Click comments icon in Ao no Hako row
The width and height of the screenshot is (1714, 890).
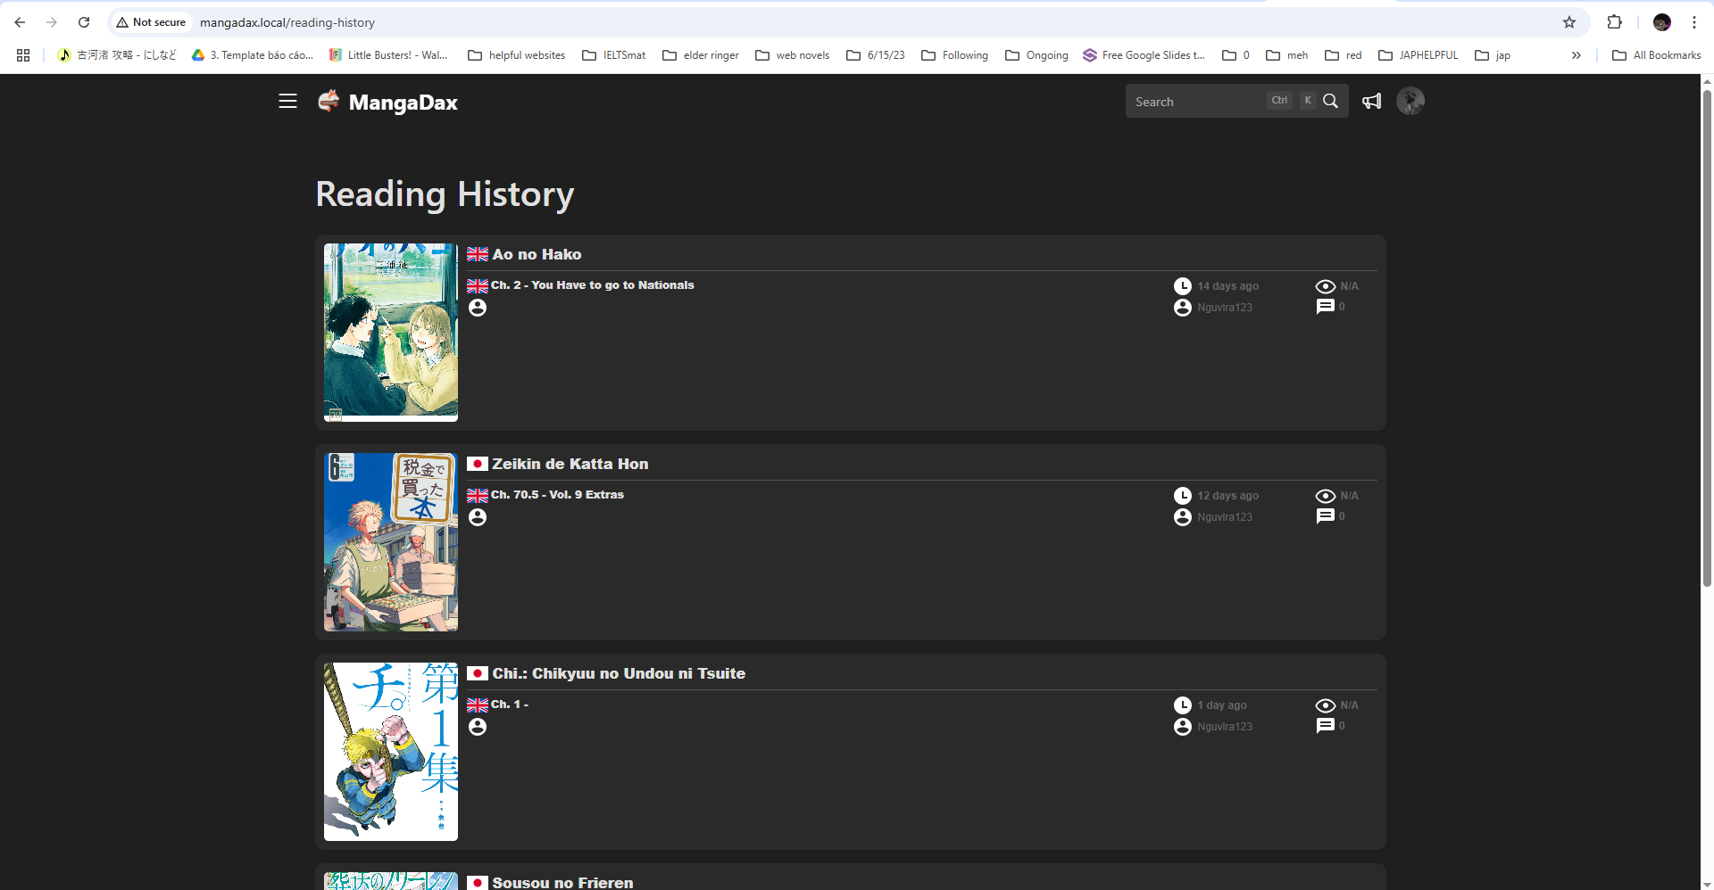tap(1326, 307)
